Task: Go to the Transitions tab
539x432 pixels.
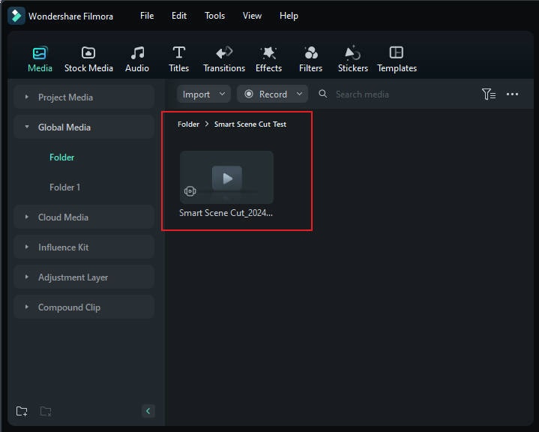Action: [x=224, y=59]
